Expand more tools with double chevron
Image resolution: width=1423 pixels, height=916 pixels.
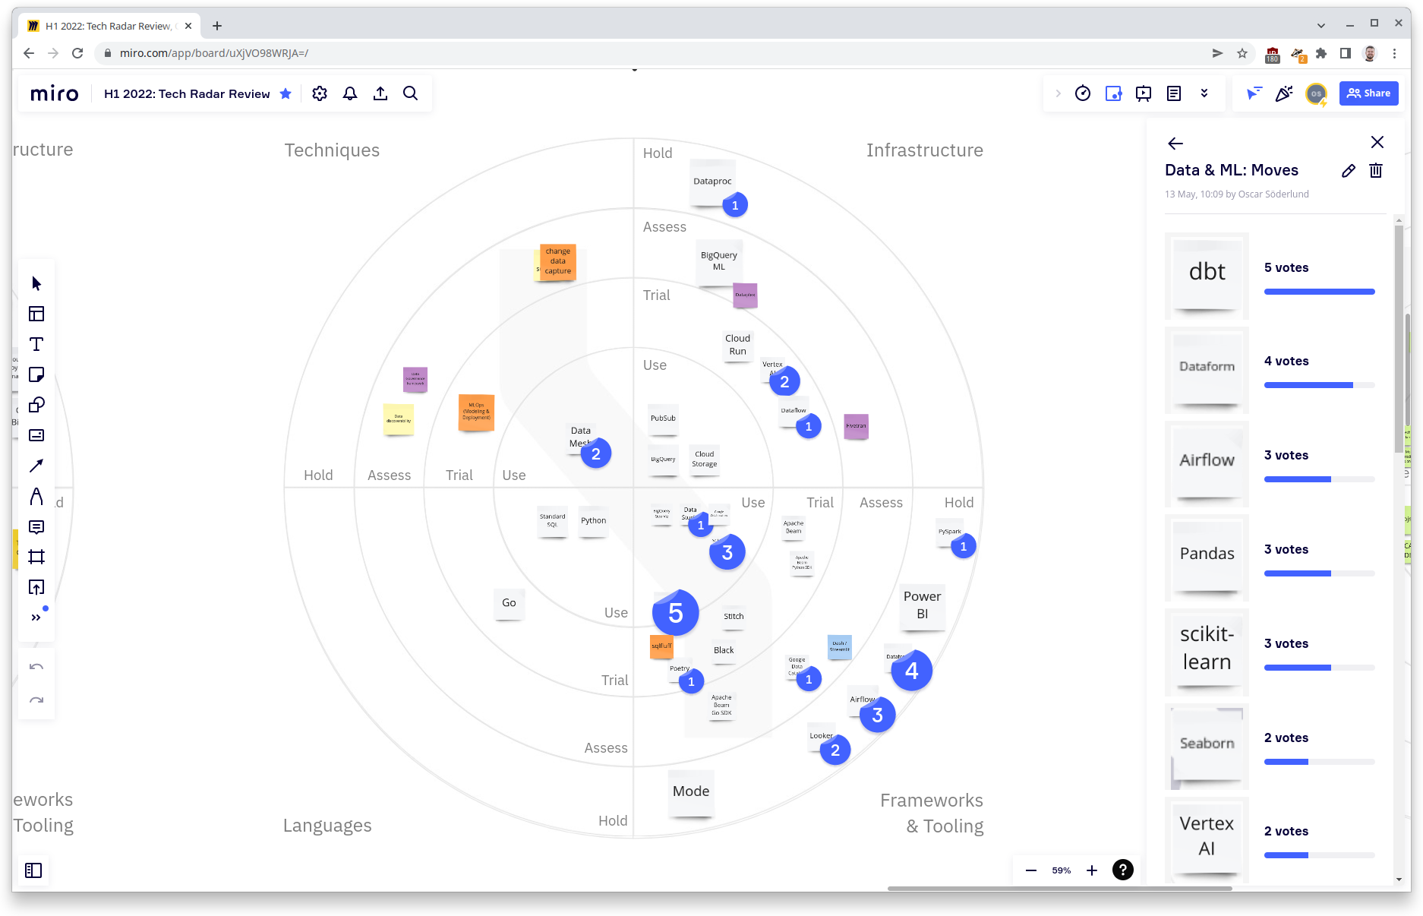(36, 618)
